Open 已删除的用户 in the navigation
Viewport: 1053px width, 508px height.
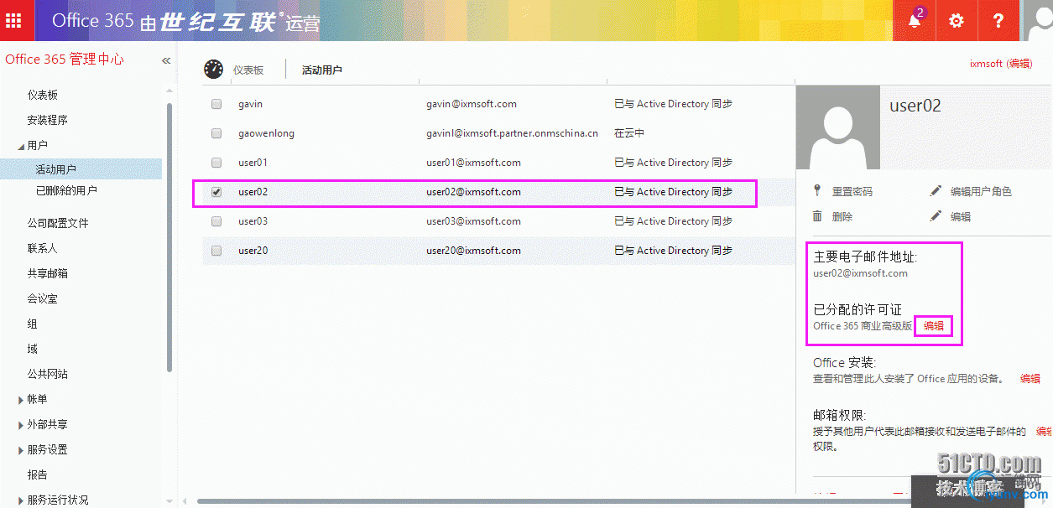[x=66, y=190]
